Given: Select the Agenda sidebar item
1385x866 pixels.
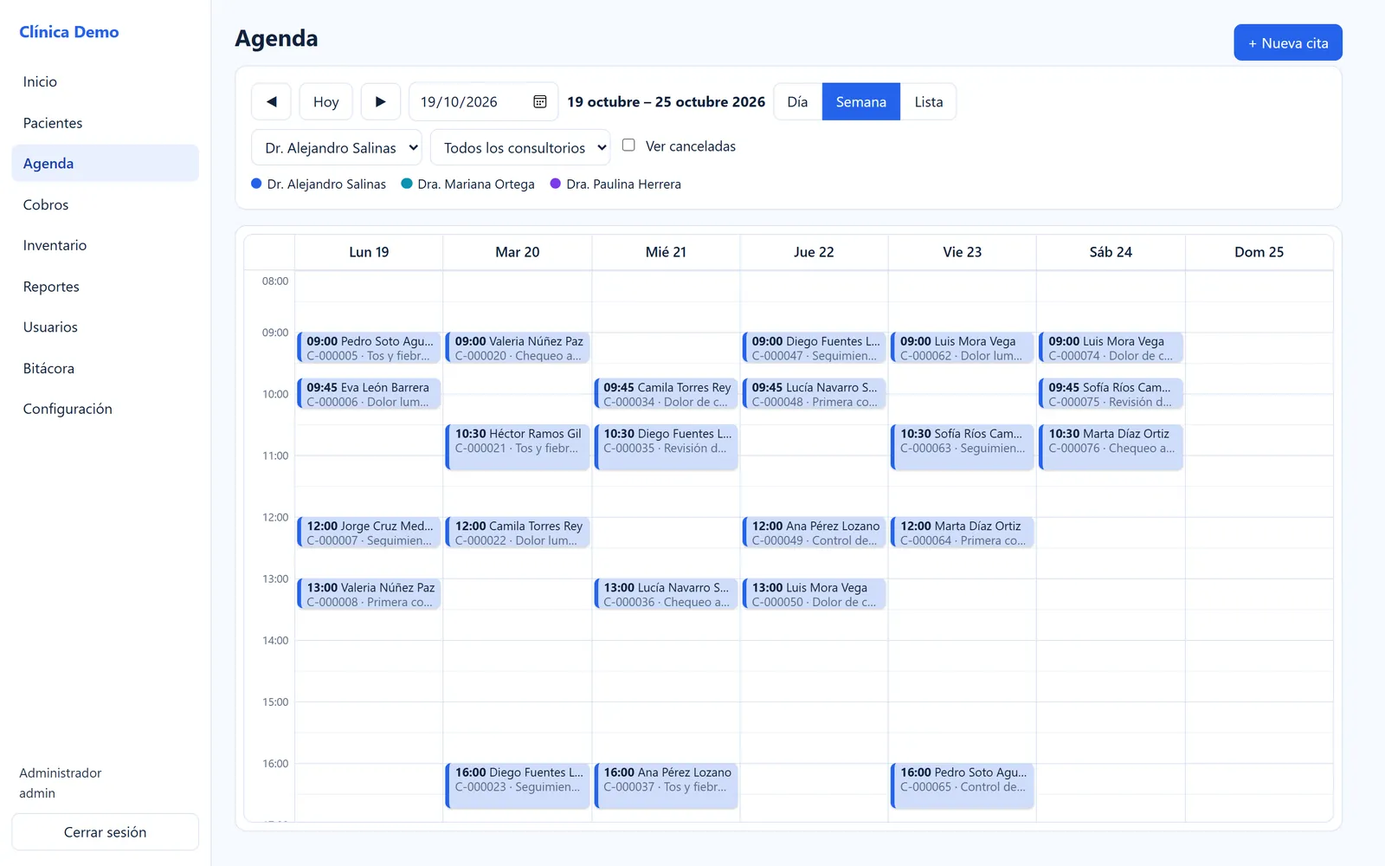Looking at the screenshot, I should (105, 163).
